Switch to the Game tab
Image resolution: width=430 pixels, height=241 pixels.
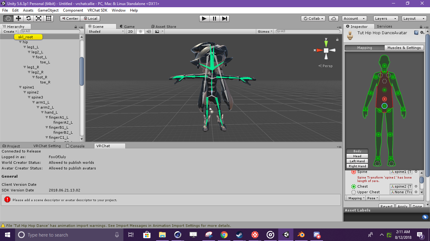(x=127, y=27)
